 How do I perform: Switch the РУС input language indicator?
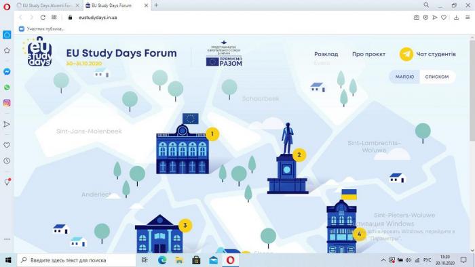click(x=427, y=260)
